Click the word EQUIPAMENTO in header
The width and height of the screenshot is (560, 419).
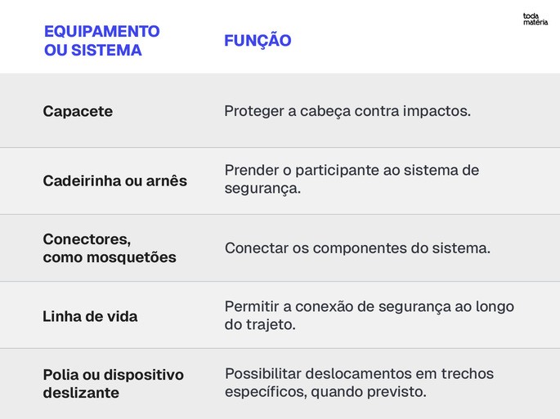click(x=102, y=31)
